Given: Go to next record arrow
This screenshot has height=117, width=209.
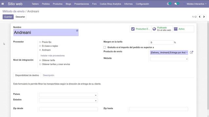Looking at the screenshot, I should point(204,17).
